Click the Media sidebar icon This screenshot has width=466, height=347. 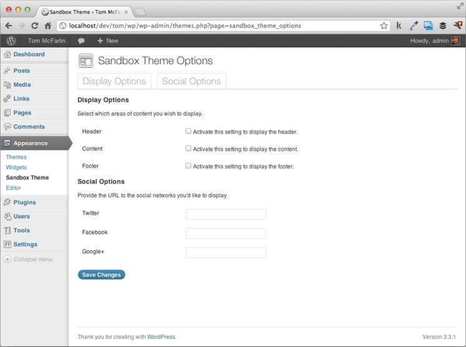pyautogui.click(x=7, y=85)
